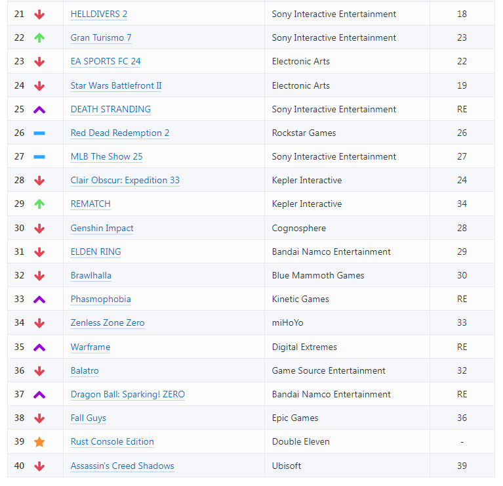Select previous rank '18' in HELLDIVERS 2 row

pos(462,14)
